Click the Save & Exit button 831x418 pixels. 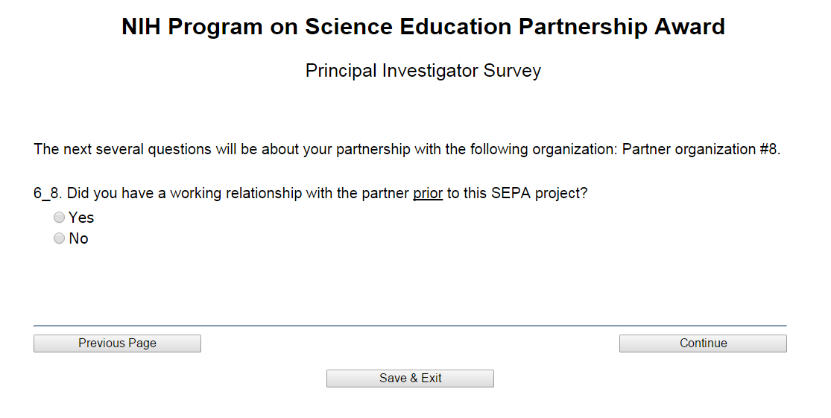point(410,379)
